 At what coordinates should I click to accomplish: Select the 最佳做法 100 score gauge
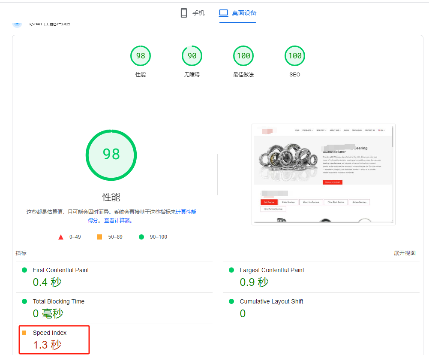(243, 56)
